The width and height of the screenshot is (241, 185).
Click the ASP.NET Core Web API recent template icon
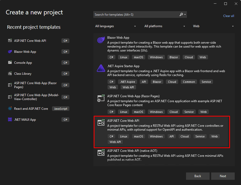[x=10, y=41]
